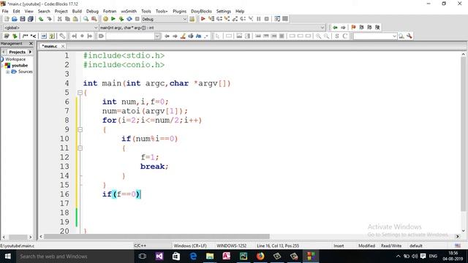468x263 pixels.
Task: Start debugging with the red arrow icon
Action: point(203,19)
